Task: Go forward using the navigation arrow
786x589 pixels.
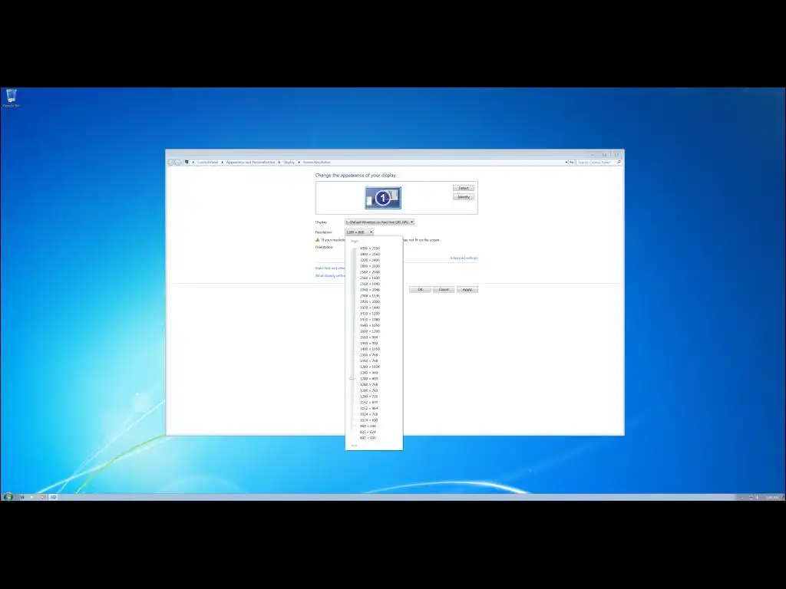Action: tap(177, 163)
